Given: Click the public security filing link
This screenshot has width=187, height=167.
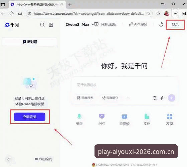Looking at the screenshot, I should 111,165.
